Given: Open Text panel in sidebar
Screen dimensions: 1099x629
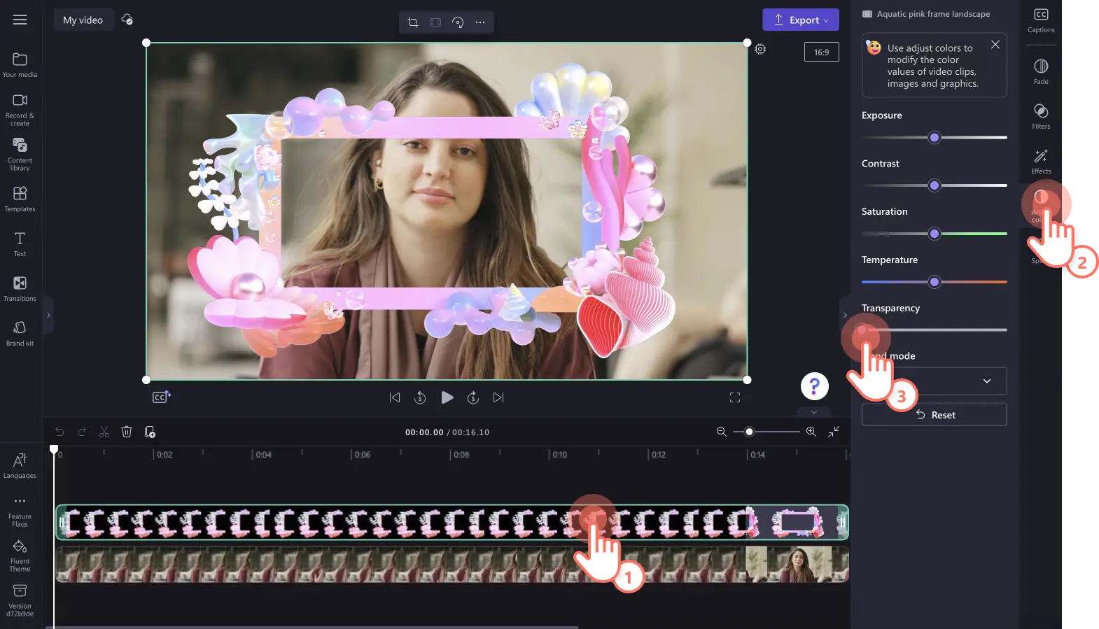Looking at the screenshot, I should coord(20,244).
